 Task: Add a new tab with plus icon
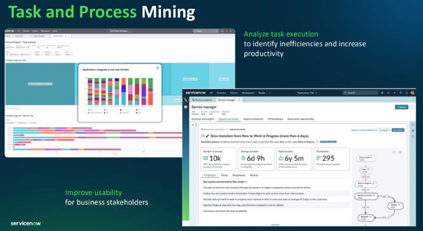point(245,100)
